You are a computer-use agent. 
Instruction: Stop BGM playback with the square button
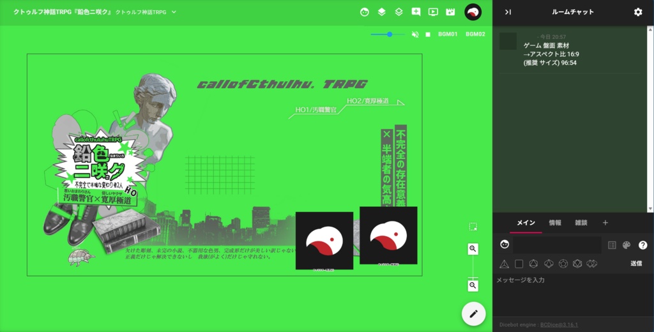pyautogui.click(x=428, y=34)
